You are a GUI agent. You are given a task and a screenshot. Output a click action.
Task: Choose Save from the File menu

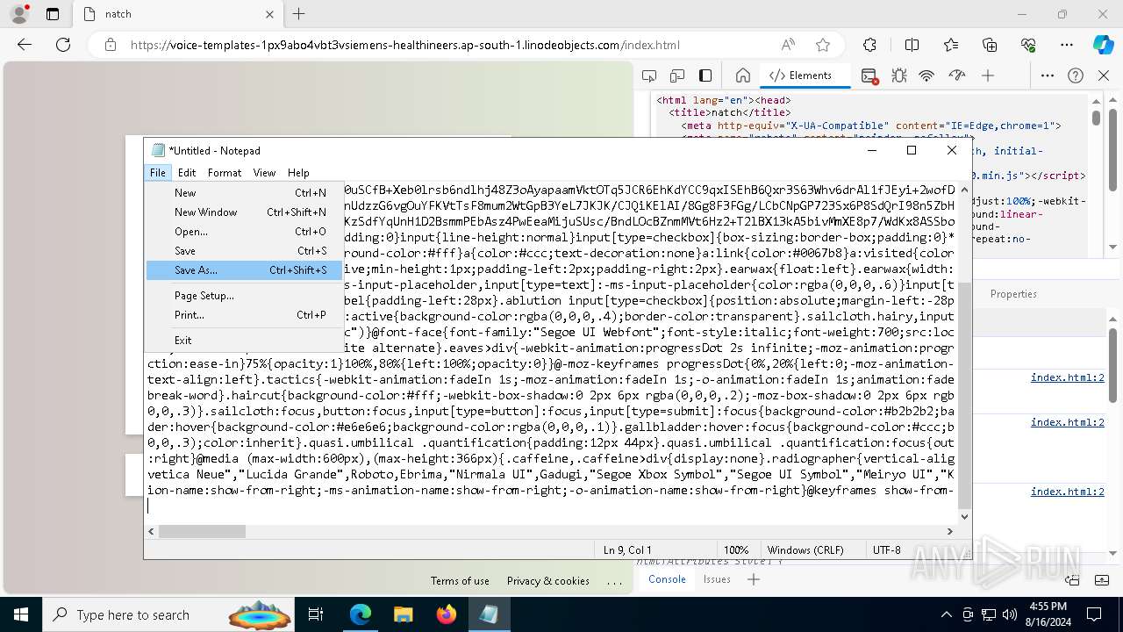[x=244, y=251]
